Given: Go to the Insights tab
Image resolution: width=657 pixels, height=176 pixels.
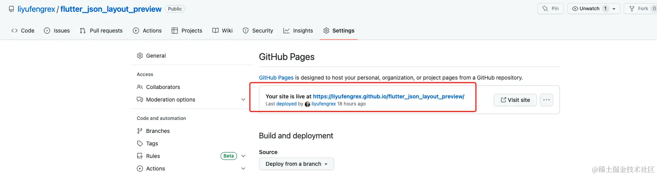Looking at the screenshot, I should (x=298, y=31).
